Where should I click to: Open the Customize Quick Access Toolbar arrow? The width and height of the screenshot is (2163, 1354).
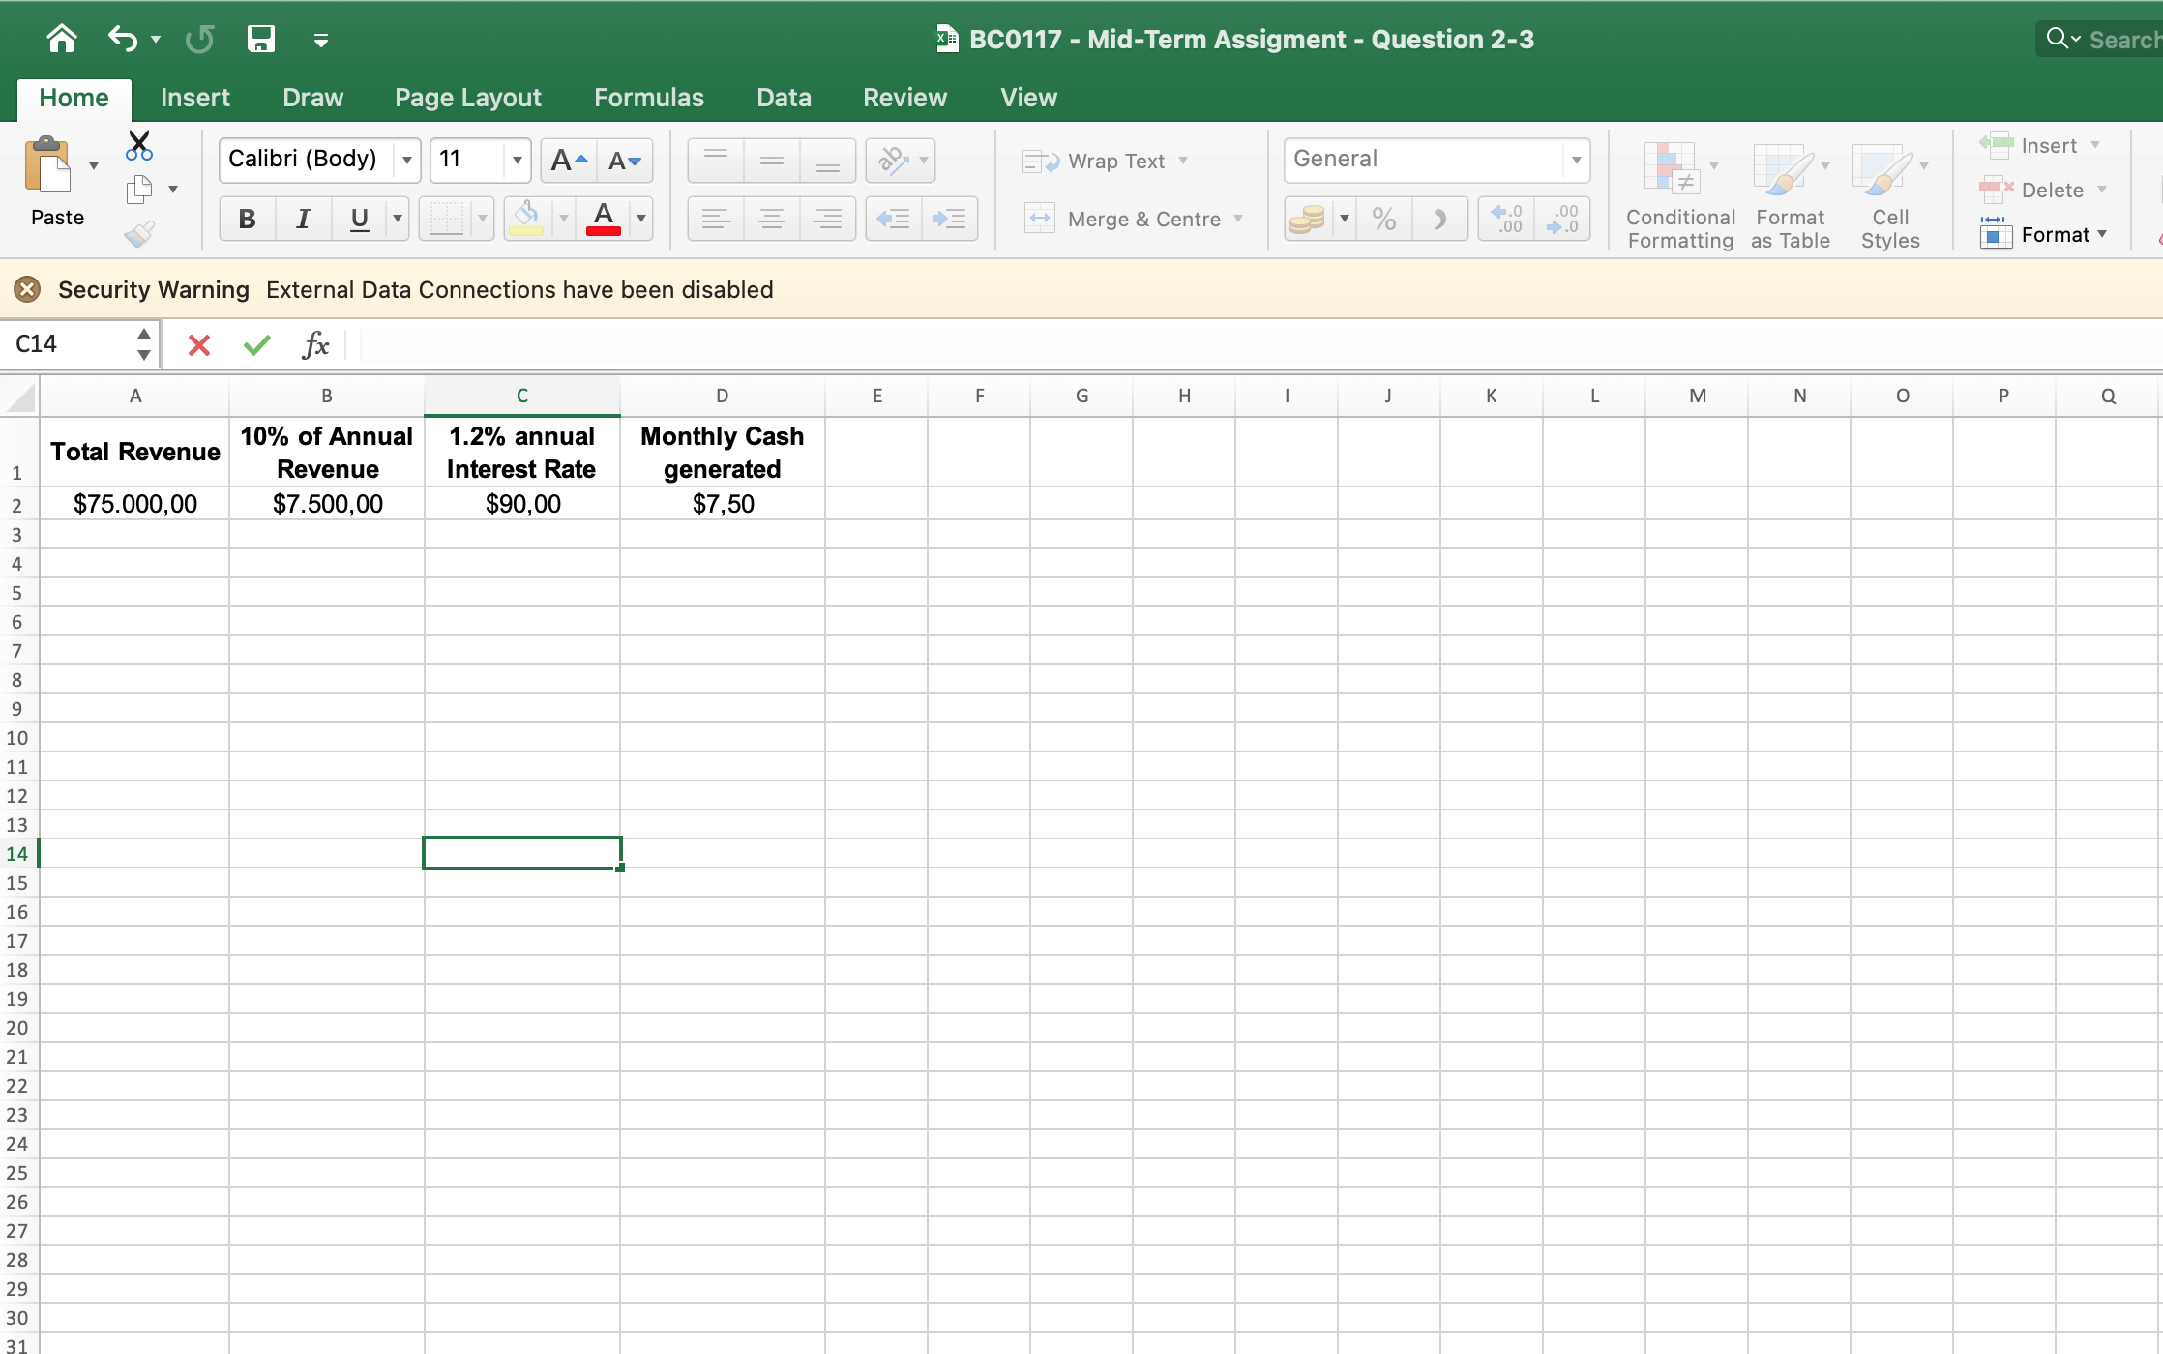321,40
